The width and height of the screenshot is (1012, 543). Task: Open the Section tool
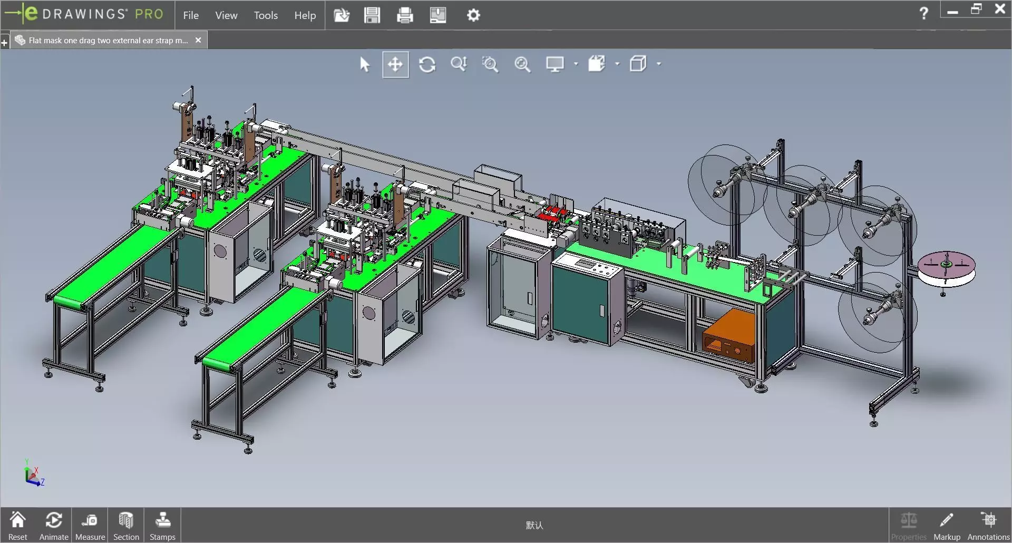pyautogui.click(x=126, y=526)
